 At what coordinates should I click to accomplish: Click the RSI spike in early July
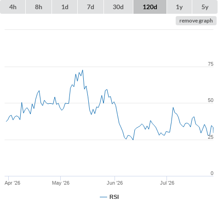[173, 107]
